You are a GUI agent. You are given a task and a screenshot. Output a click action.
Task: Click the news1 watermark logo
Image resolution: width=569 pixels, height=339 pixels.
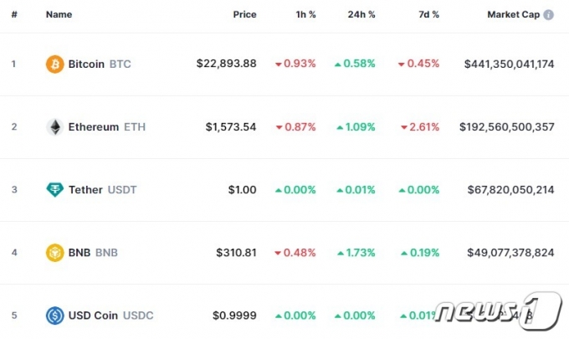pos(499,311)
